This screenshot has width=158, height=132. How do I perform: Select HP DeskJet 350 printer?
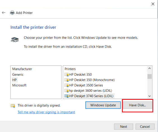(x=81, y=75)
